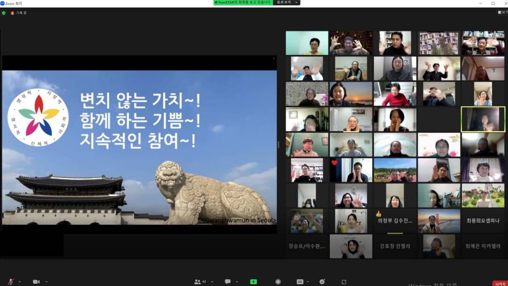
Task: Click the divider handle between slide and gallery
Action: [278, 144]
